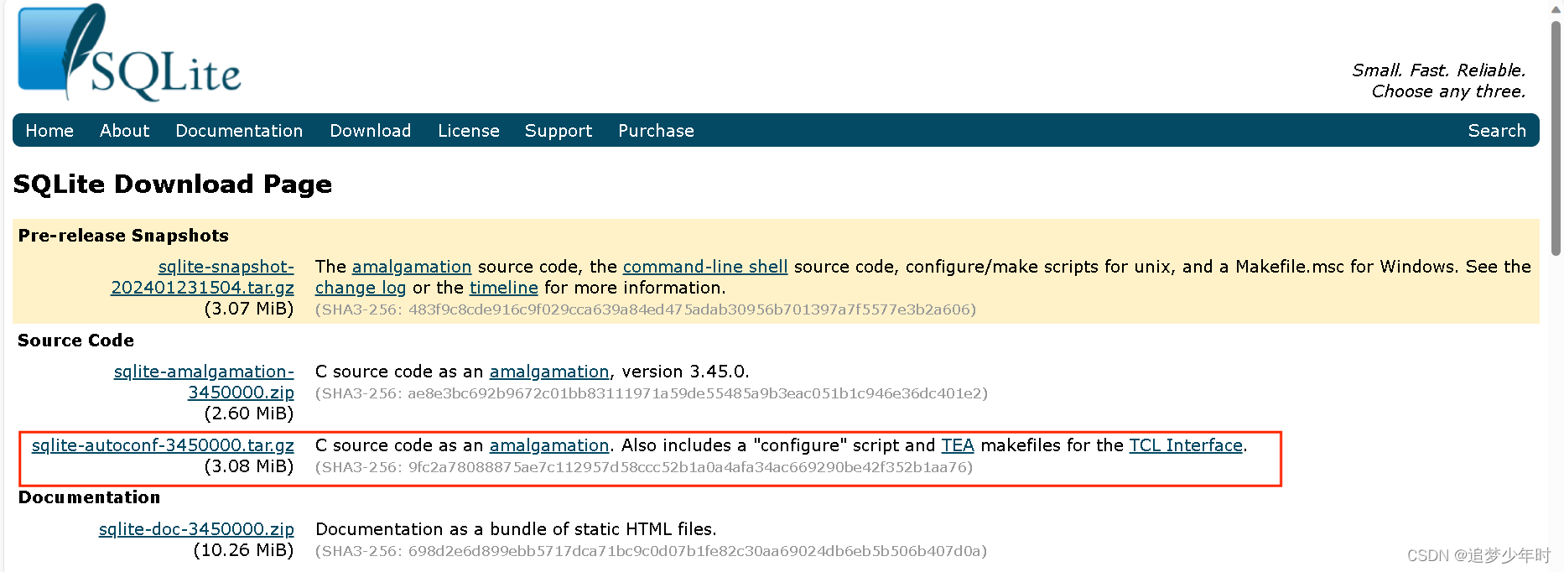Open the timeline link

504,288
